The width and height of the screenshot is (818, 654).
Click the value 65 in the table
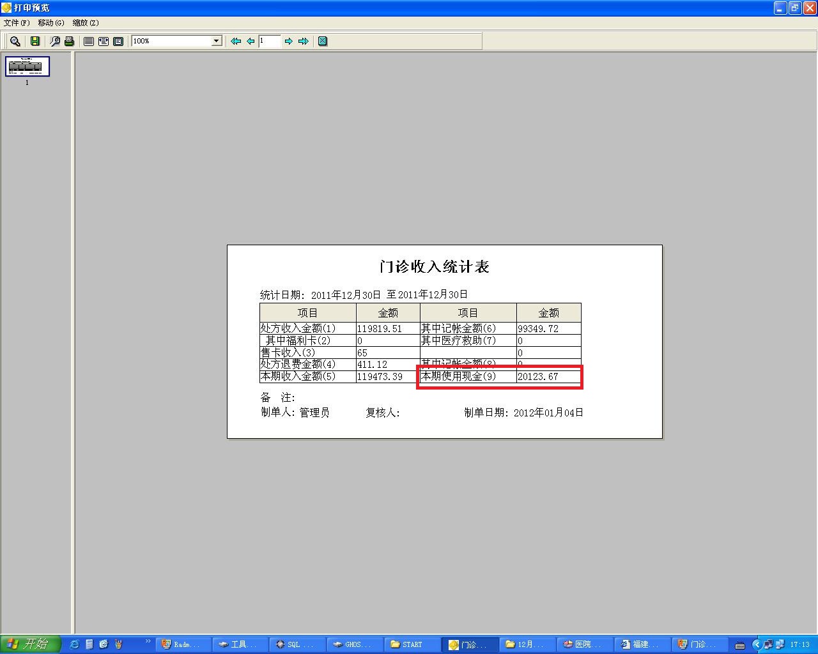click(362, 353)
